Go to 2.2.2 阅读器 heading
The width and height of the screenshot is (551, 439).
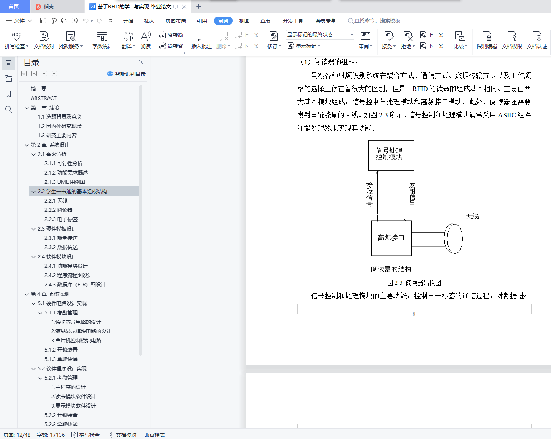pos(58,210)
